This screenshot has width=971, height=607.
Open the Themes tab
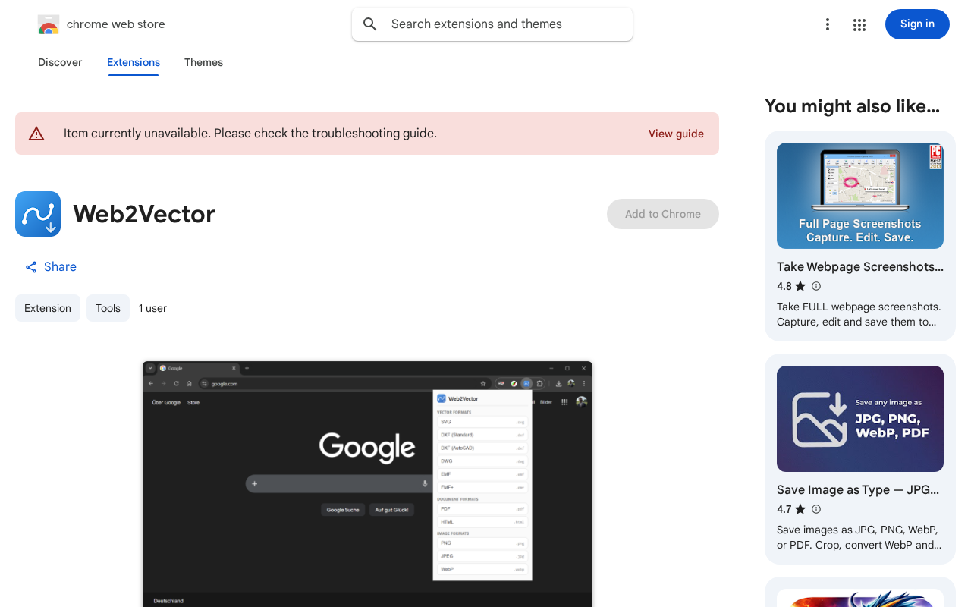203,62
